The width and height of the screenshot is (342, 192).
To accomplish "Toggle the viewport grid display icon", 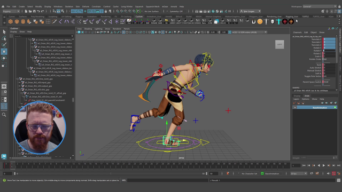I will click(x=123, y=32).
